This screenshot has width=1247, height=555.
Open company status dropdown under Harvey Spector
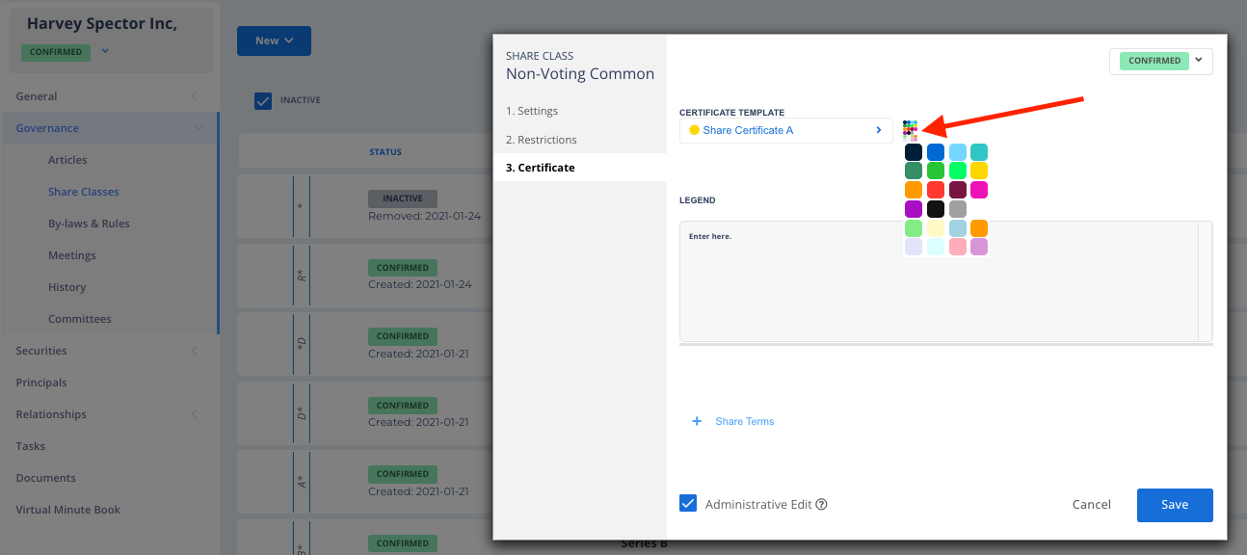pos(105,51)
